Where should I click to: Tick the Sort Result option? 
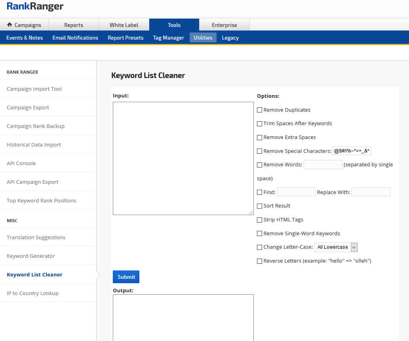(x=260, y=206)
